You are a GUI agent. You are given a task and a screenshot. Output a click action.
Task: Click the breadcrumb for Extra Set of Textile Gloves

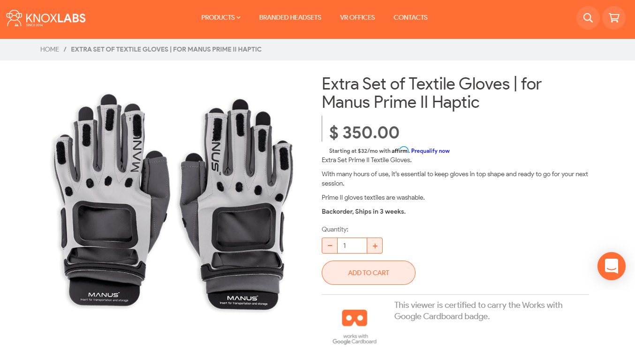click(166, 49)
